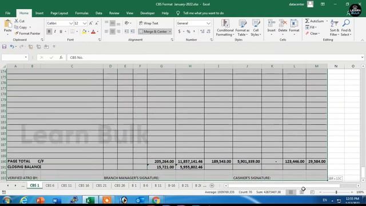Open the font name Calibri dropdown
The height and width of the screenshot is (206, 366).
pos(71,23)
